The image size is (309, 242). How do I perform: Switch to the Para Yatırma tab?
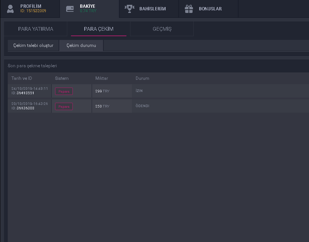click(x=35, y=29)
